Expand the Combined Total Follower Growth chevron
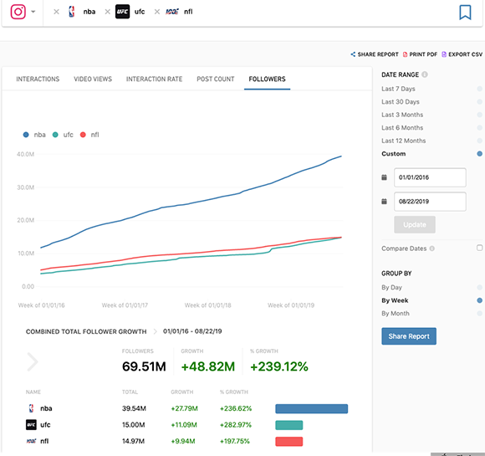 pyautogui.click(x=32, y=361)
